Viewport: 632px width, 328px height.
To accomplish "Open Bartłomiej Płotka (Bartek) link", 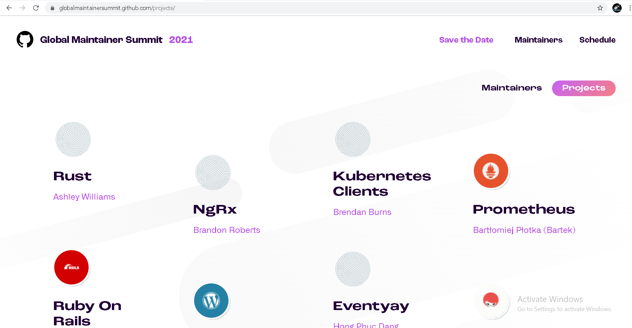I will click(x=524, y=230).
